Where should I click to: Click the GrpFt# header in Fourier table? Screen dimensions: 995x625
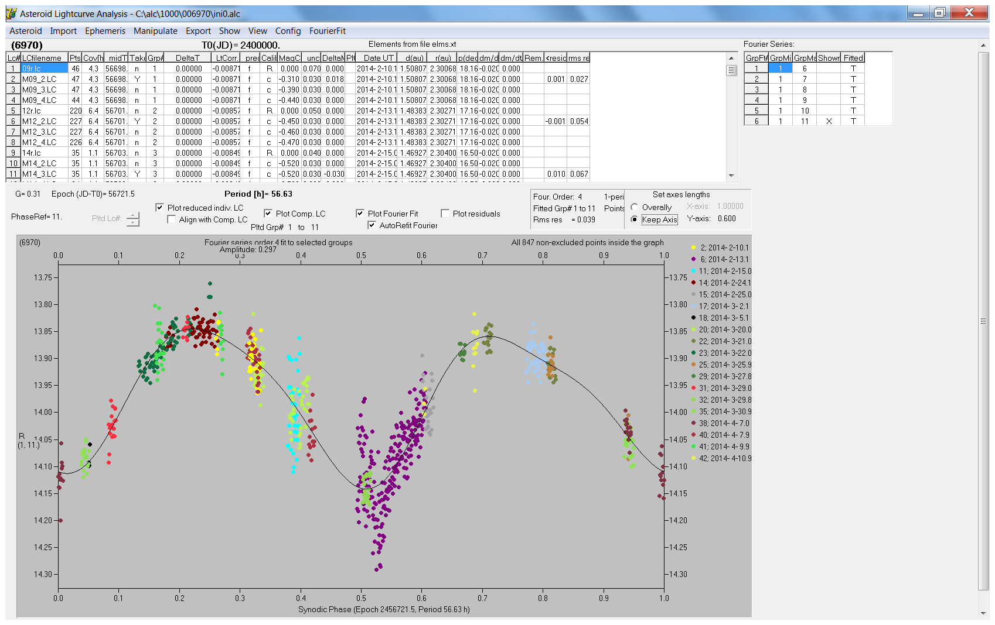point(757,58)
